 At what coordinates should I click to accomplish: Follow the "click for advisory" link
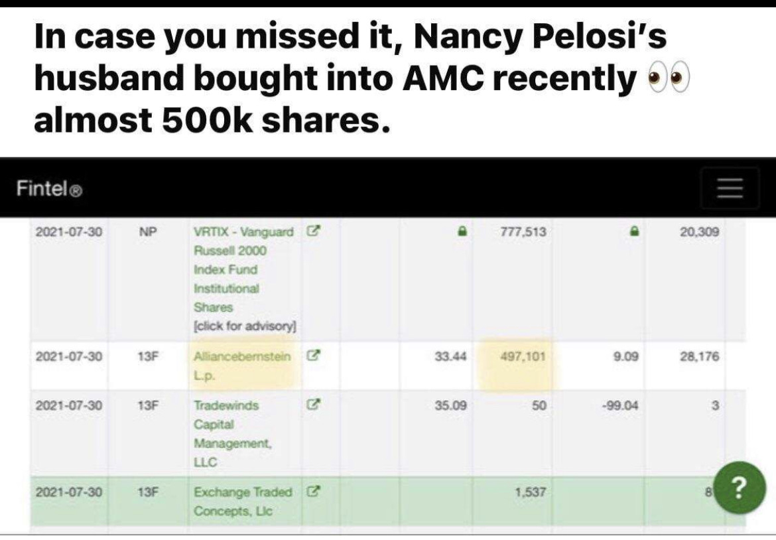(245, 326)
